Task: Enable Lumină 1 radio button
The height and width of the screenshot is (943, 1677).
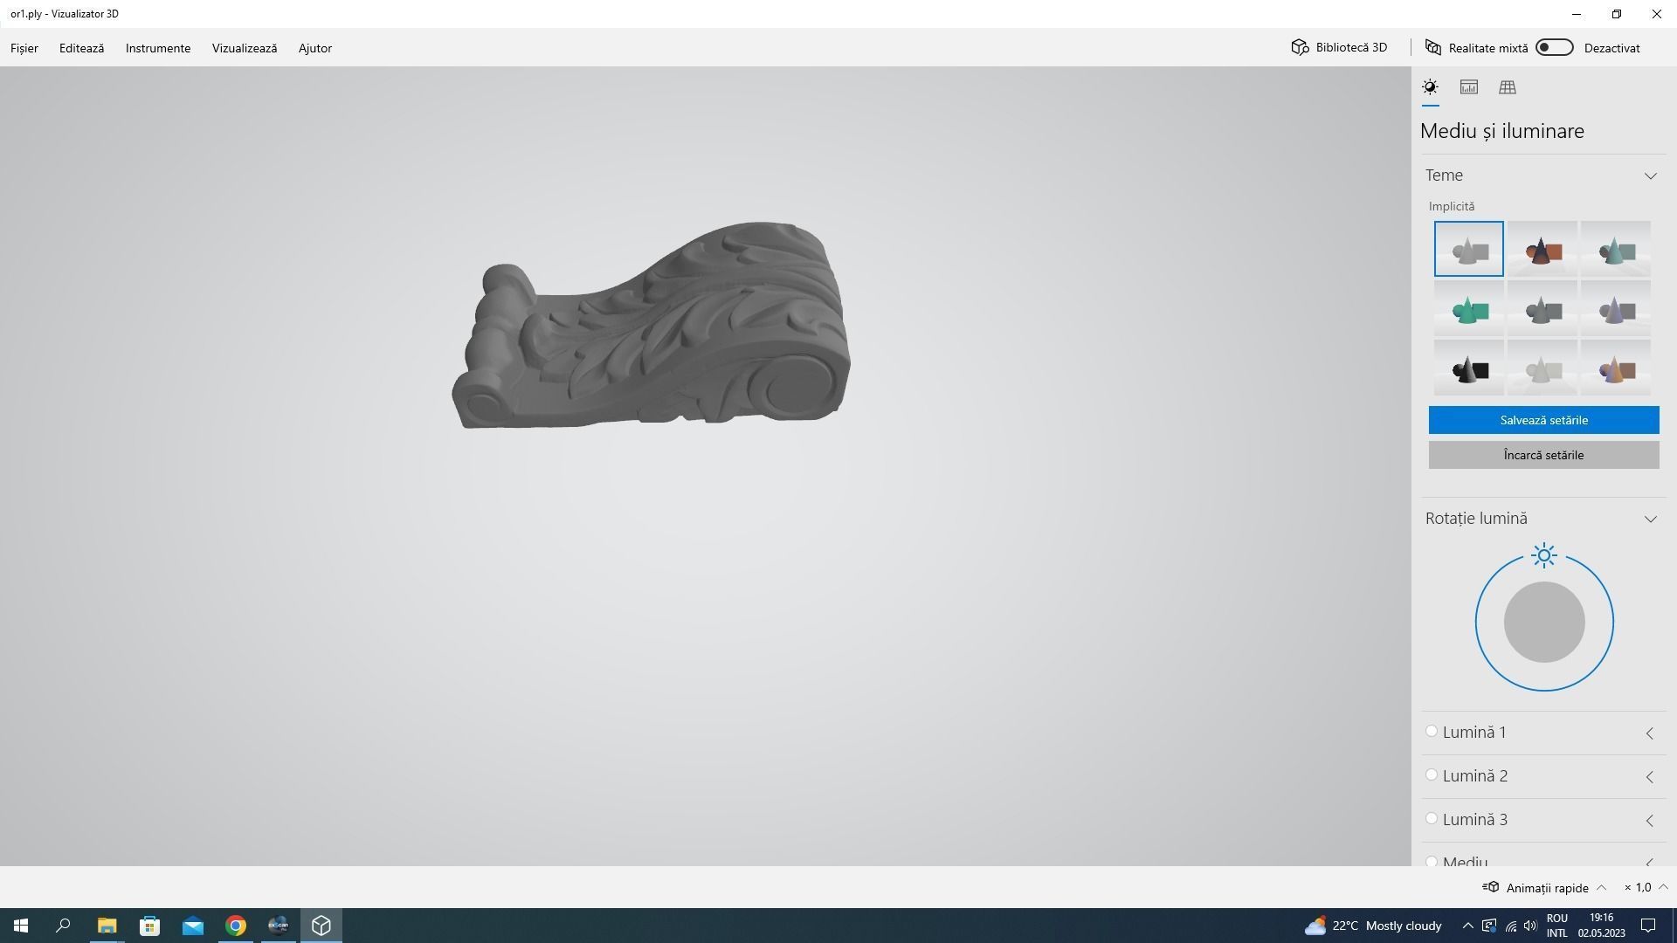Action: (x=1432, y=732)
